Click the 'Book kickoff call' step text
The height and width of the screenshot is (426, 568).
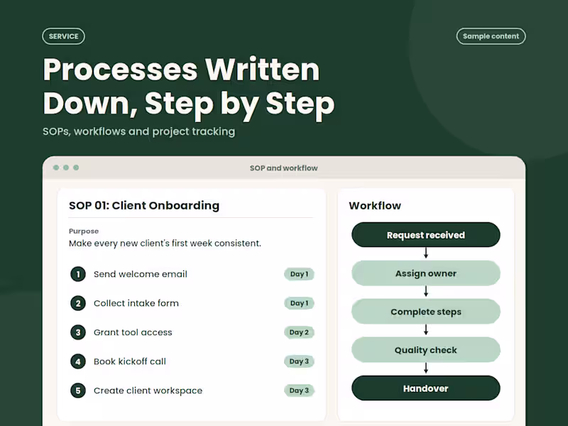pyautogui.click(x=130, y=361)
